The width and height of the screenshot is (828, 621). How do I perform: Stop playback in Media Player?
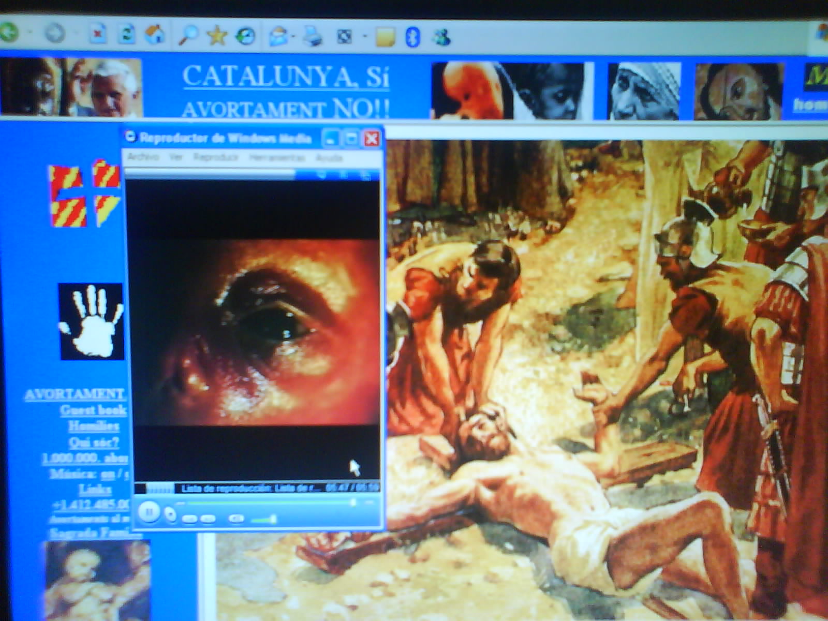(x=170, y=514)
